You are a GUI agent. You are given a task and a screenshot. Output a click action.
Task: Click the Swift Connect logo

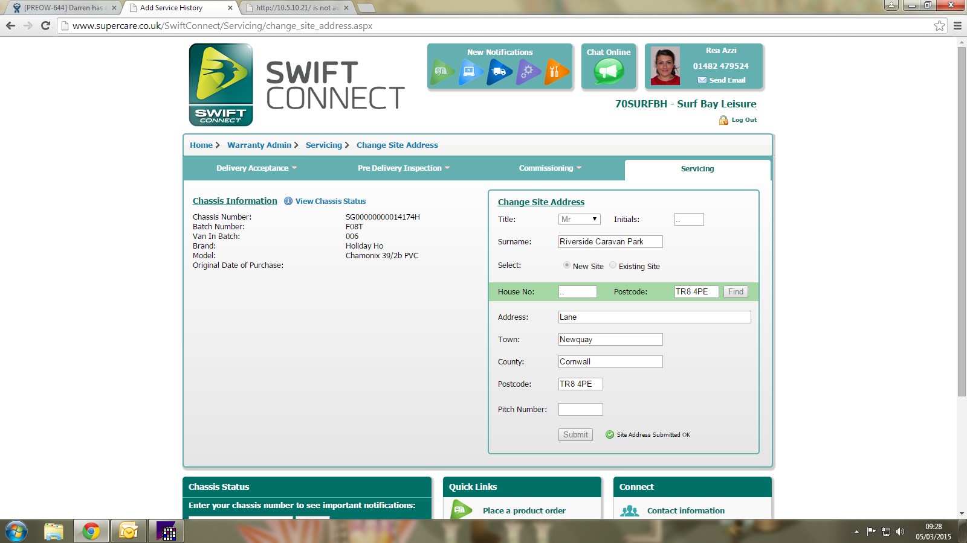coord(221,84)
